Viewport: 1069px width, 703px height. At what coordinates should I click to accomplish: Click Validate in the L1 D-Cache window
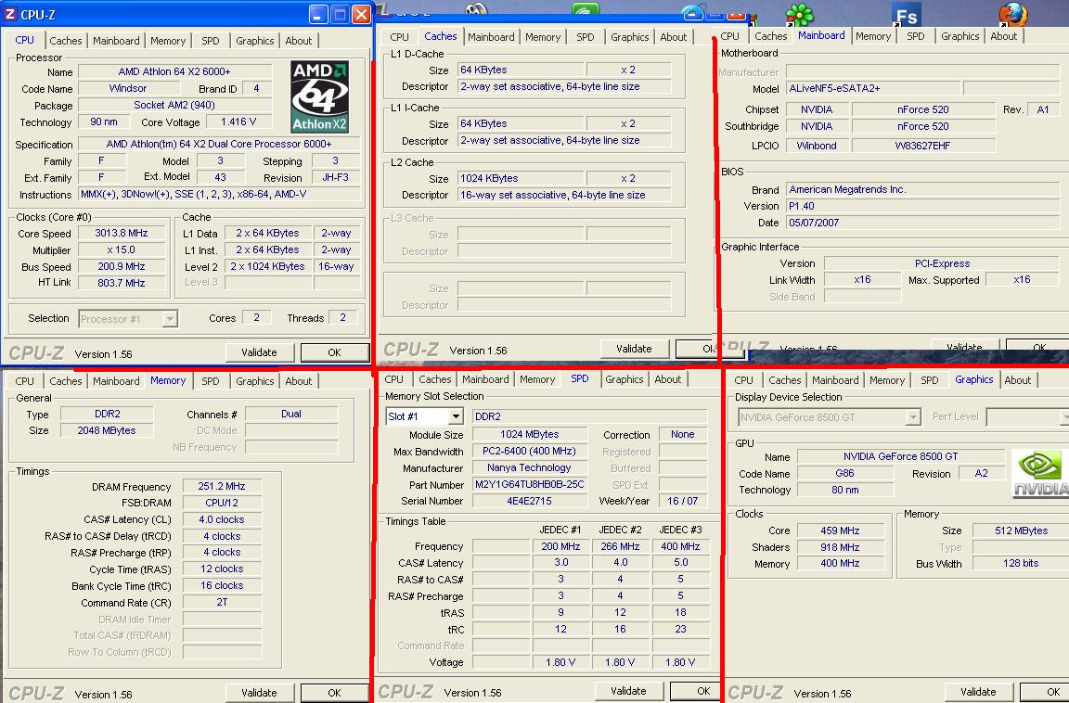click(634, 349)
